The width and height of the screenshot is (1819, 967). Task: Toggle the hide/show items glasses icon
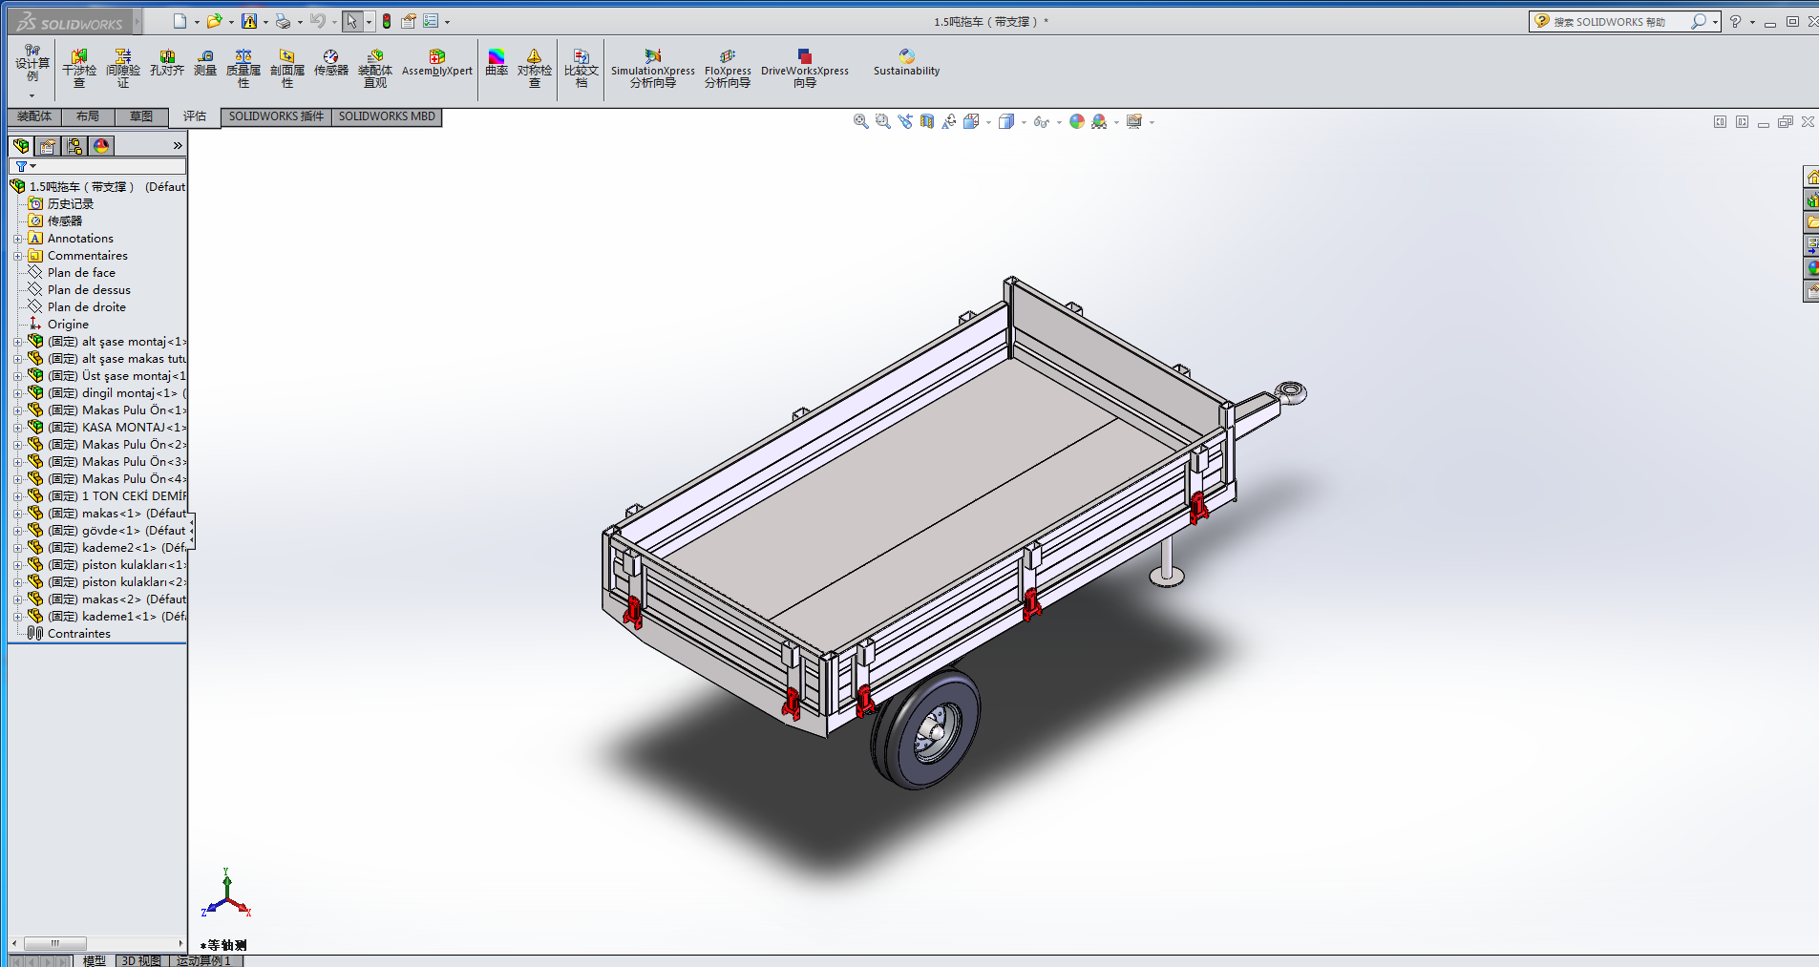pyautogui.click(x=1040, y=121)
